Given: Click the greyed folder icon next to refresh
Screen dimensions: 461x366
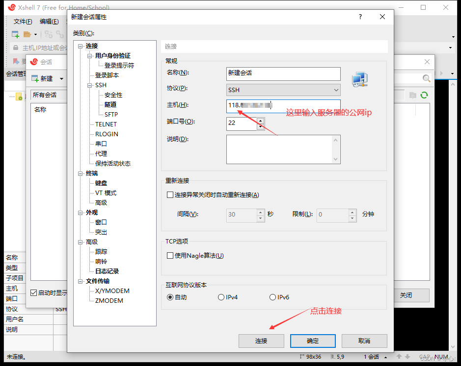Looking at the screenshot, I should coord(413,95).
